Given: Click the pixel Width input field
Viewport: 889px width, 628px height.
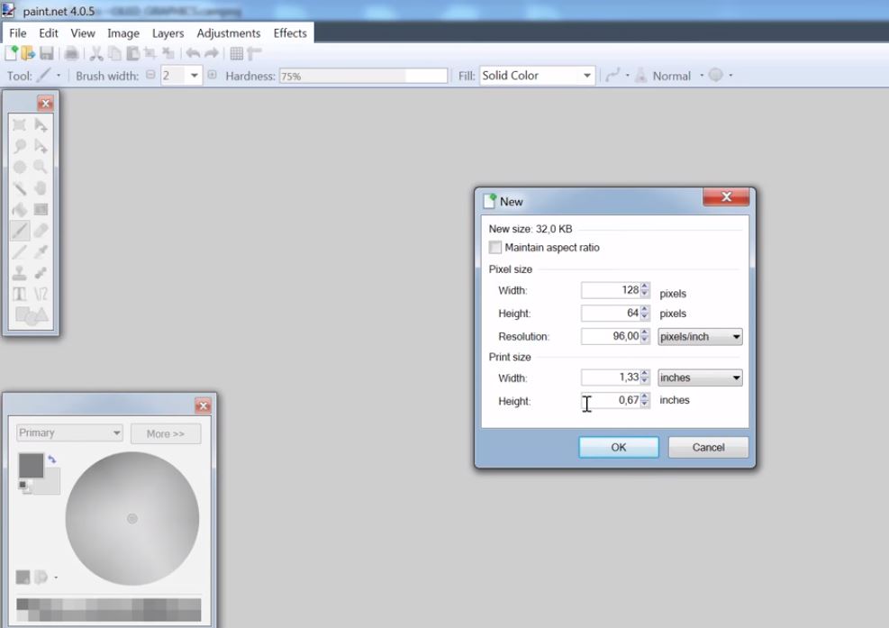Looking at the screenshot, I should coord(612,290).
